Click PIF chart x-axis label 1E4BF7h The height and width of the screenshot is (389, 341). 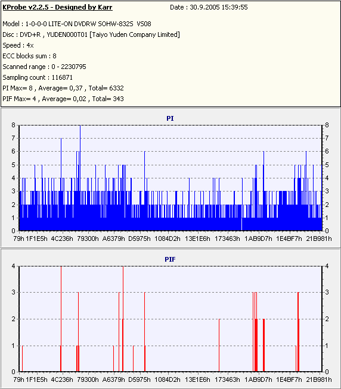(x=289, y=379)
